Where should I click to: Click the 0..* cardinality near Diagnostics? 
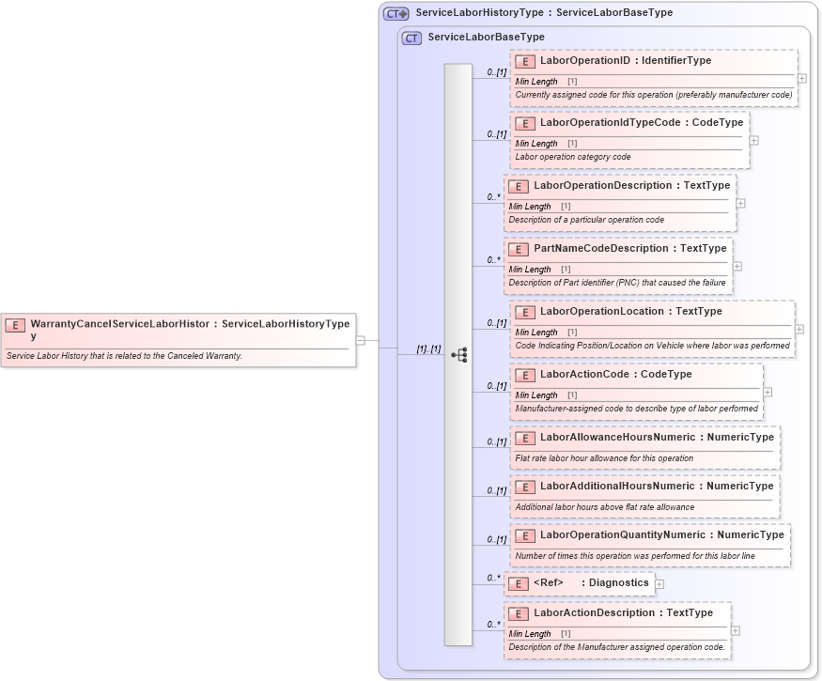pos(492,577)
